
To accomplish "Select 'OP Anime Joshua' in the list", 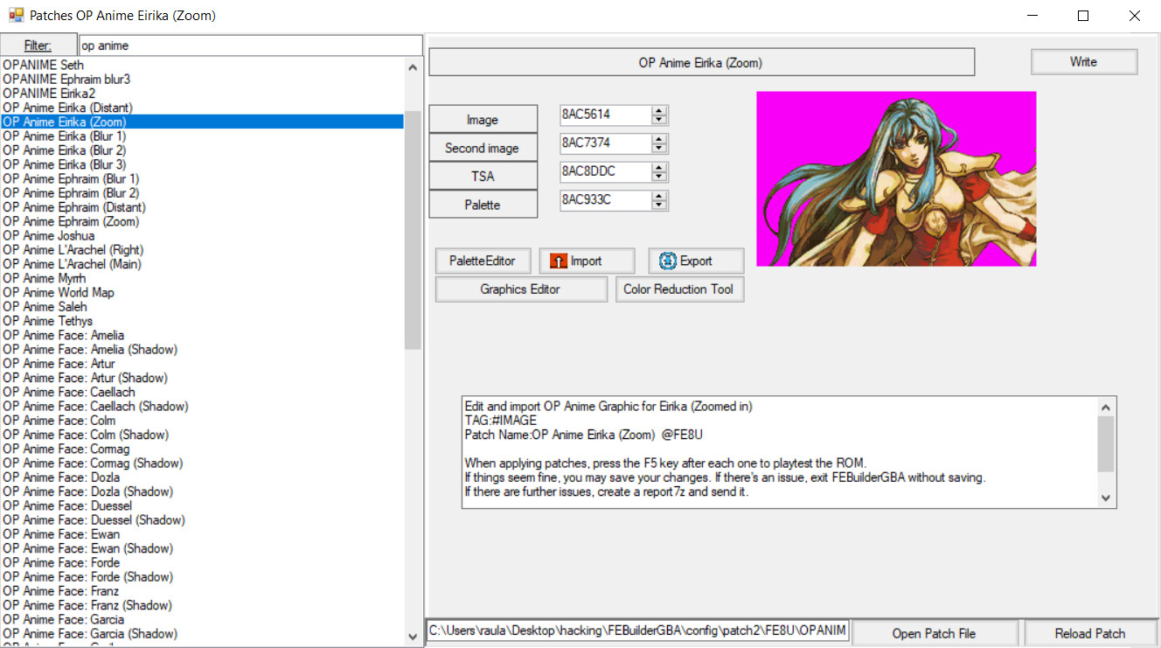I will 203,235.
